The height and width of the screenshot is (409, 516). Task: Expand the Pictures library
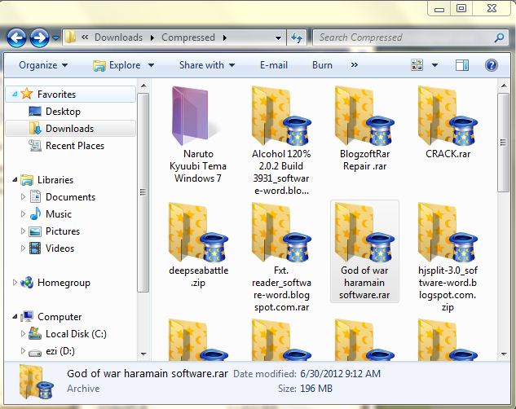coord(23,231)
